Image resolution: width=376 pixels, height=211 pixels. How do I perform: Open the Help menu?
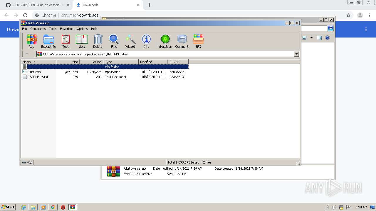point(94,29)
